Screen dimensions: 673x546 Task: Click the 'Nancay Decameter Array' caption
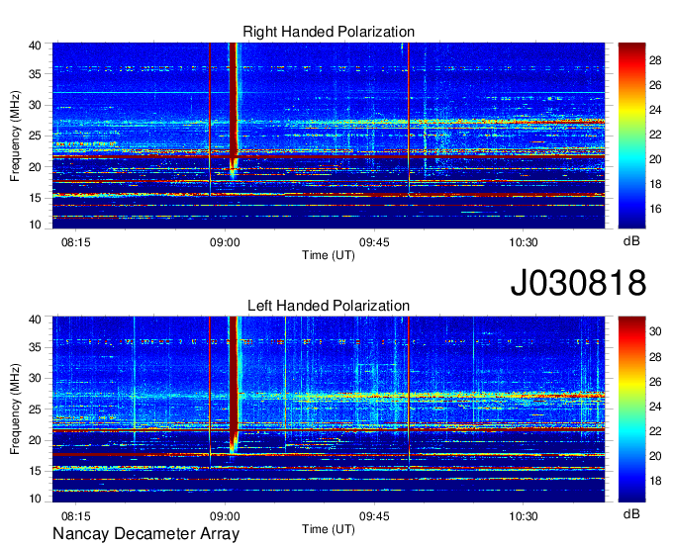pyautogui.click(x=145, y=533)
